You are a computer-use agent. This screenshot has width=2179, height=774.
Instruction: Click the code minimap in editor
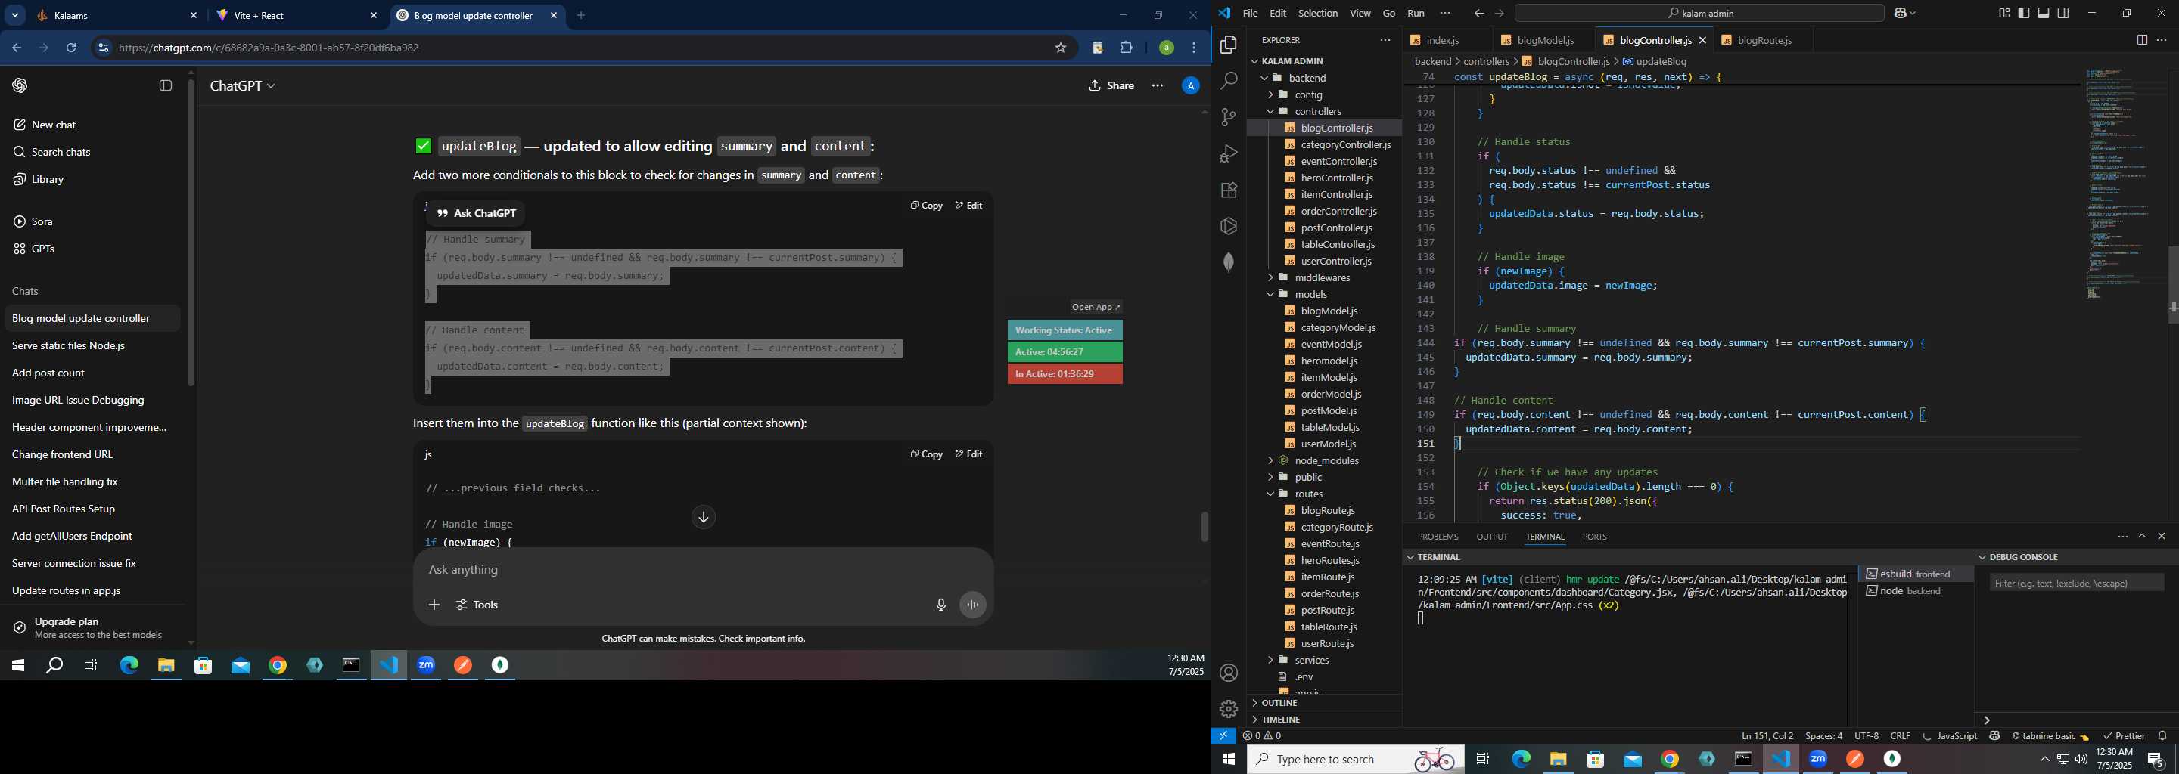pos(2125,184)
